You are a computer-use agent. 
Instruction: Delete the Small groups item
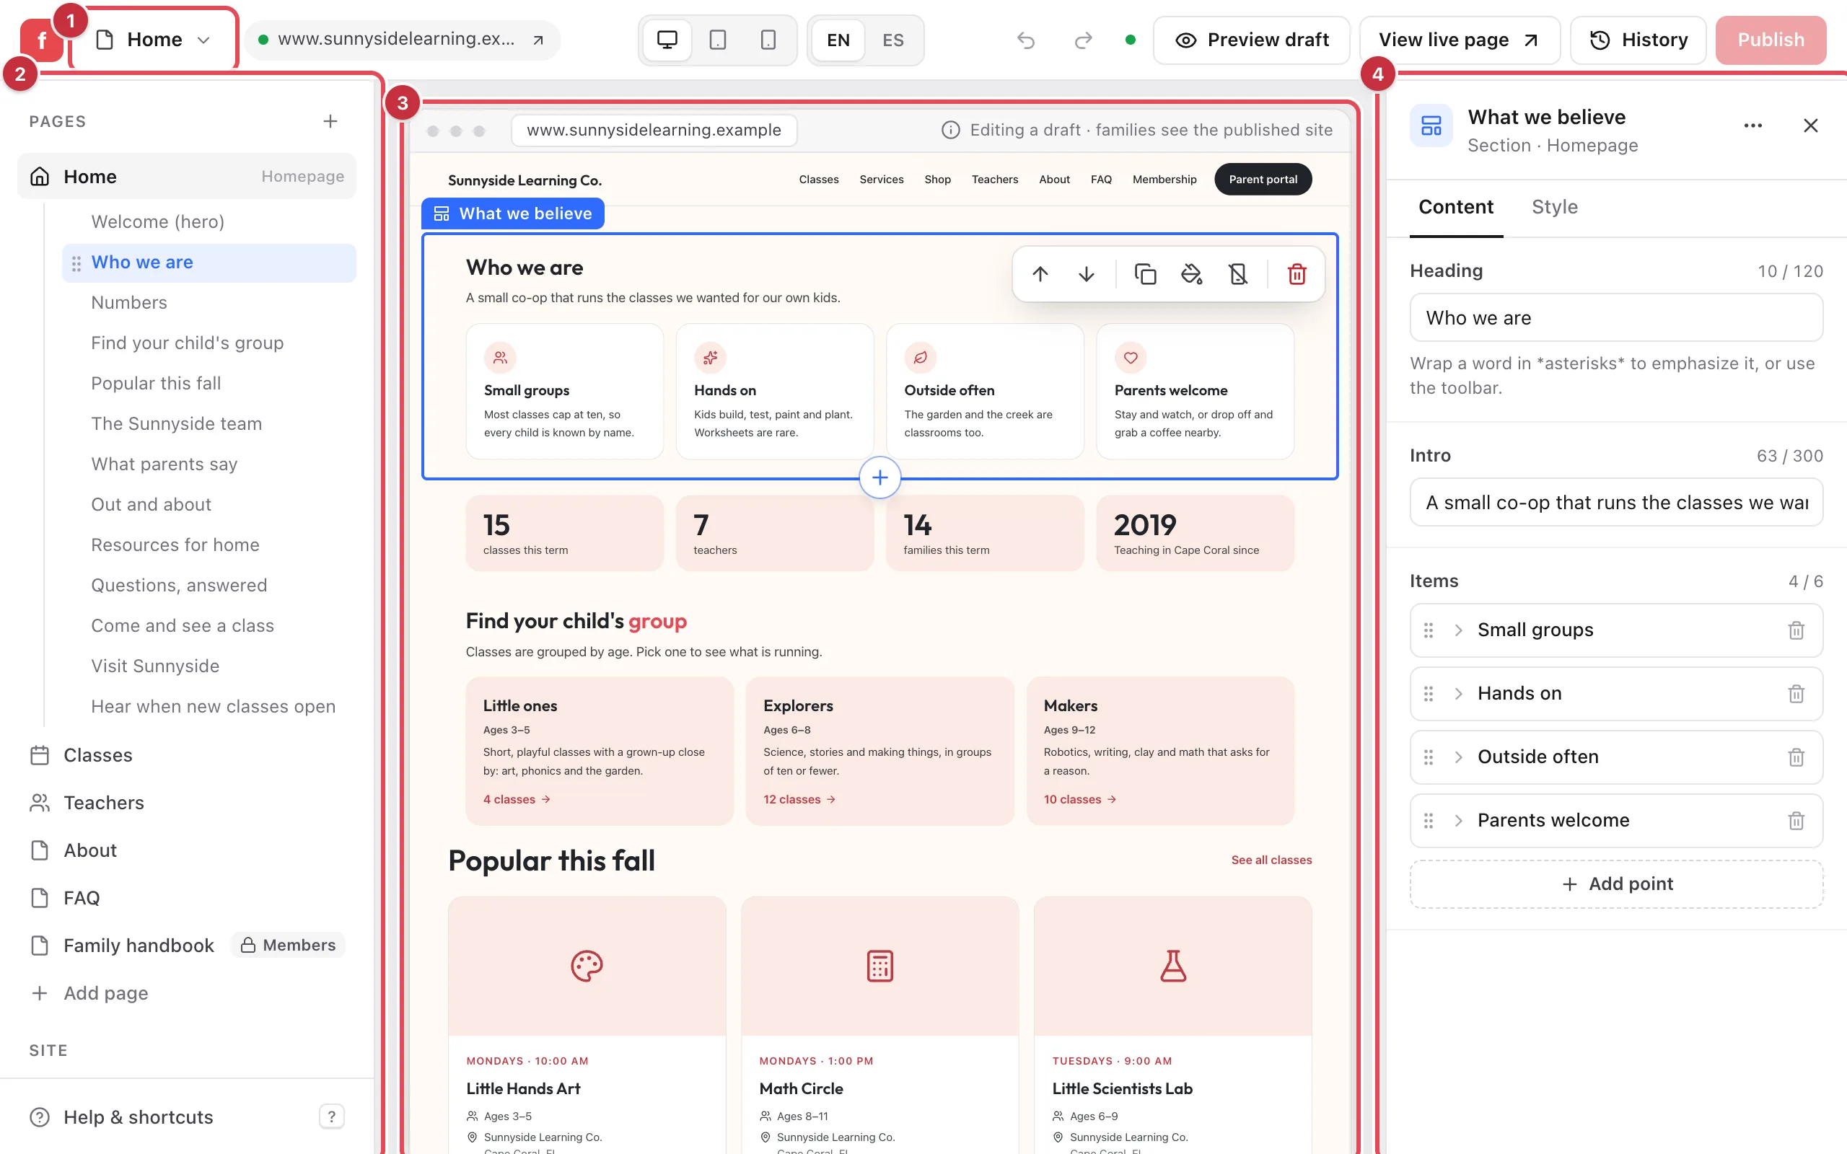(x=1796, y=630)
